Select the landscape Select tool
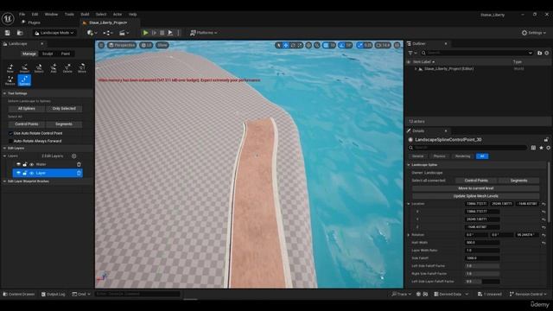The image size is (553, 311). click(39, 68)
